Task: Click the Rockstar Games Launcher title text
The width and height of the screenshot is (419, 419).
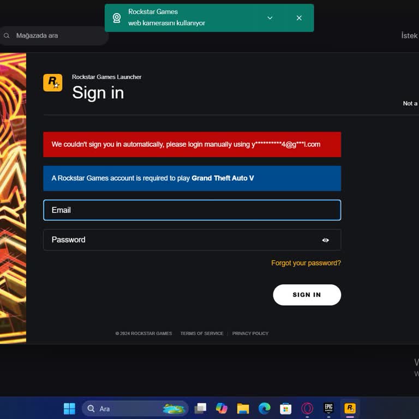Action: tap(106, 77)
